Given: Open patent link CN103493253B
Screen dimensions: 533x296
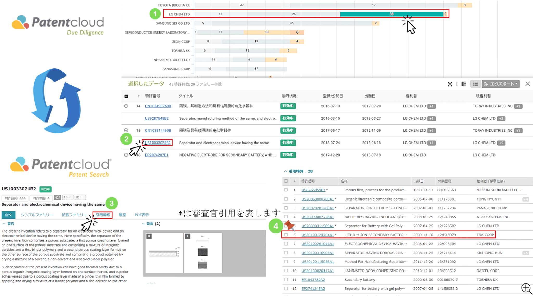Looking at the screenshot, I should coord(158,106).
